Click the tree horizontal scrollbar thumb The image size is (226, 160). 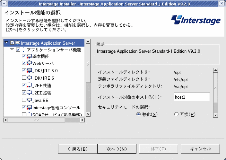(x=37, y=120)
